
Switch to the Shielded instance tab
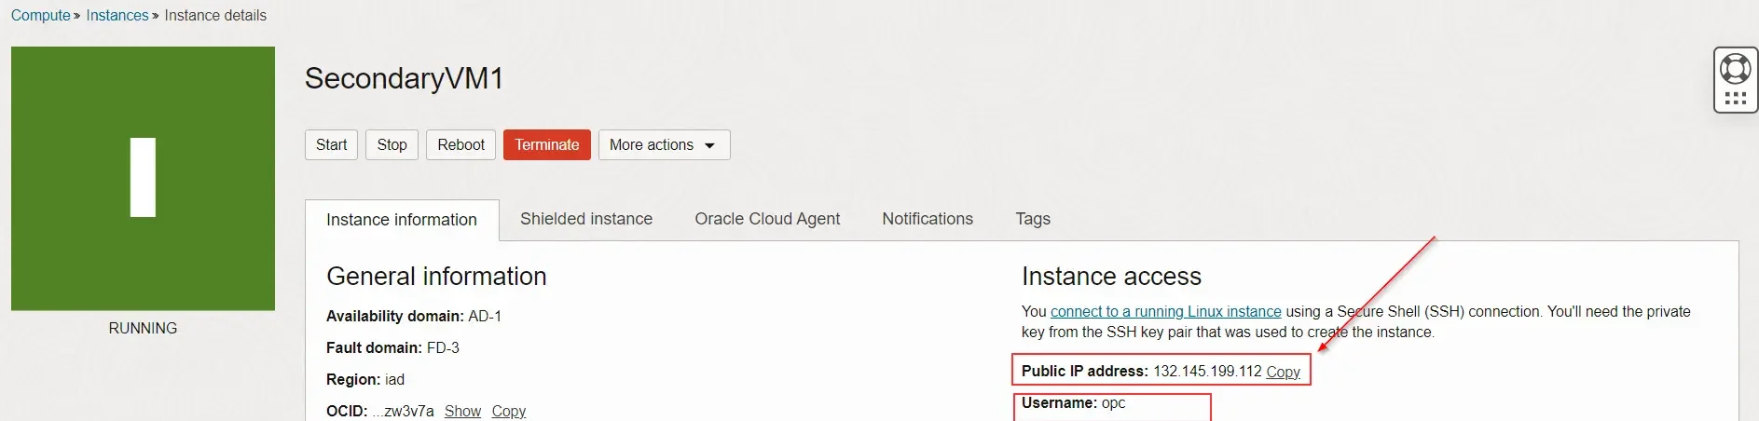coord(585,219)
